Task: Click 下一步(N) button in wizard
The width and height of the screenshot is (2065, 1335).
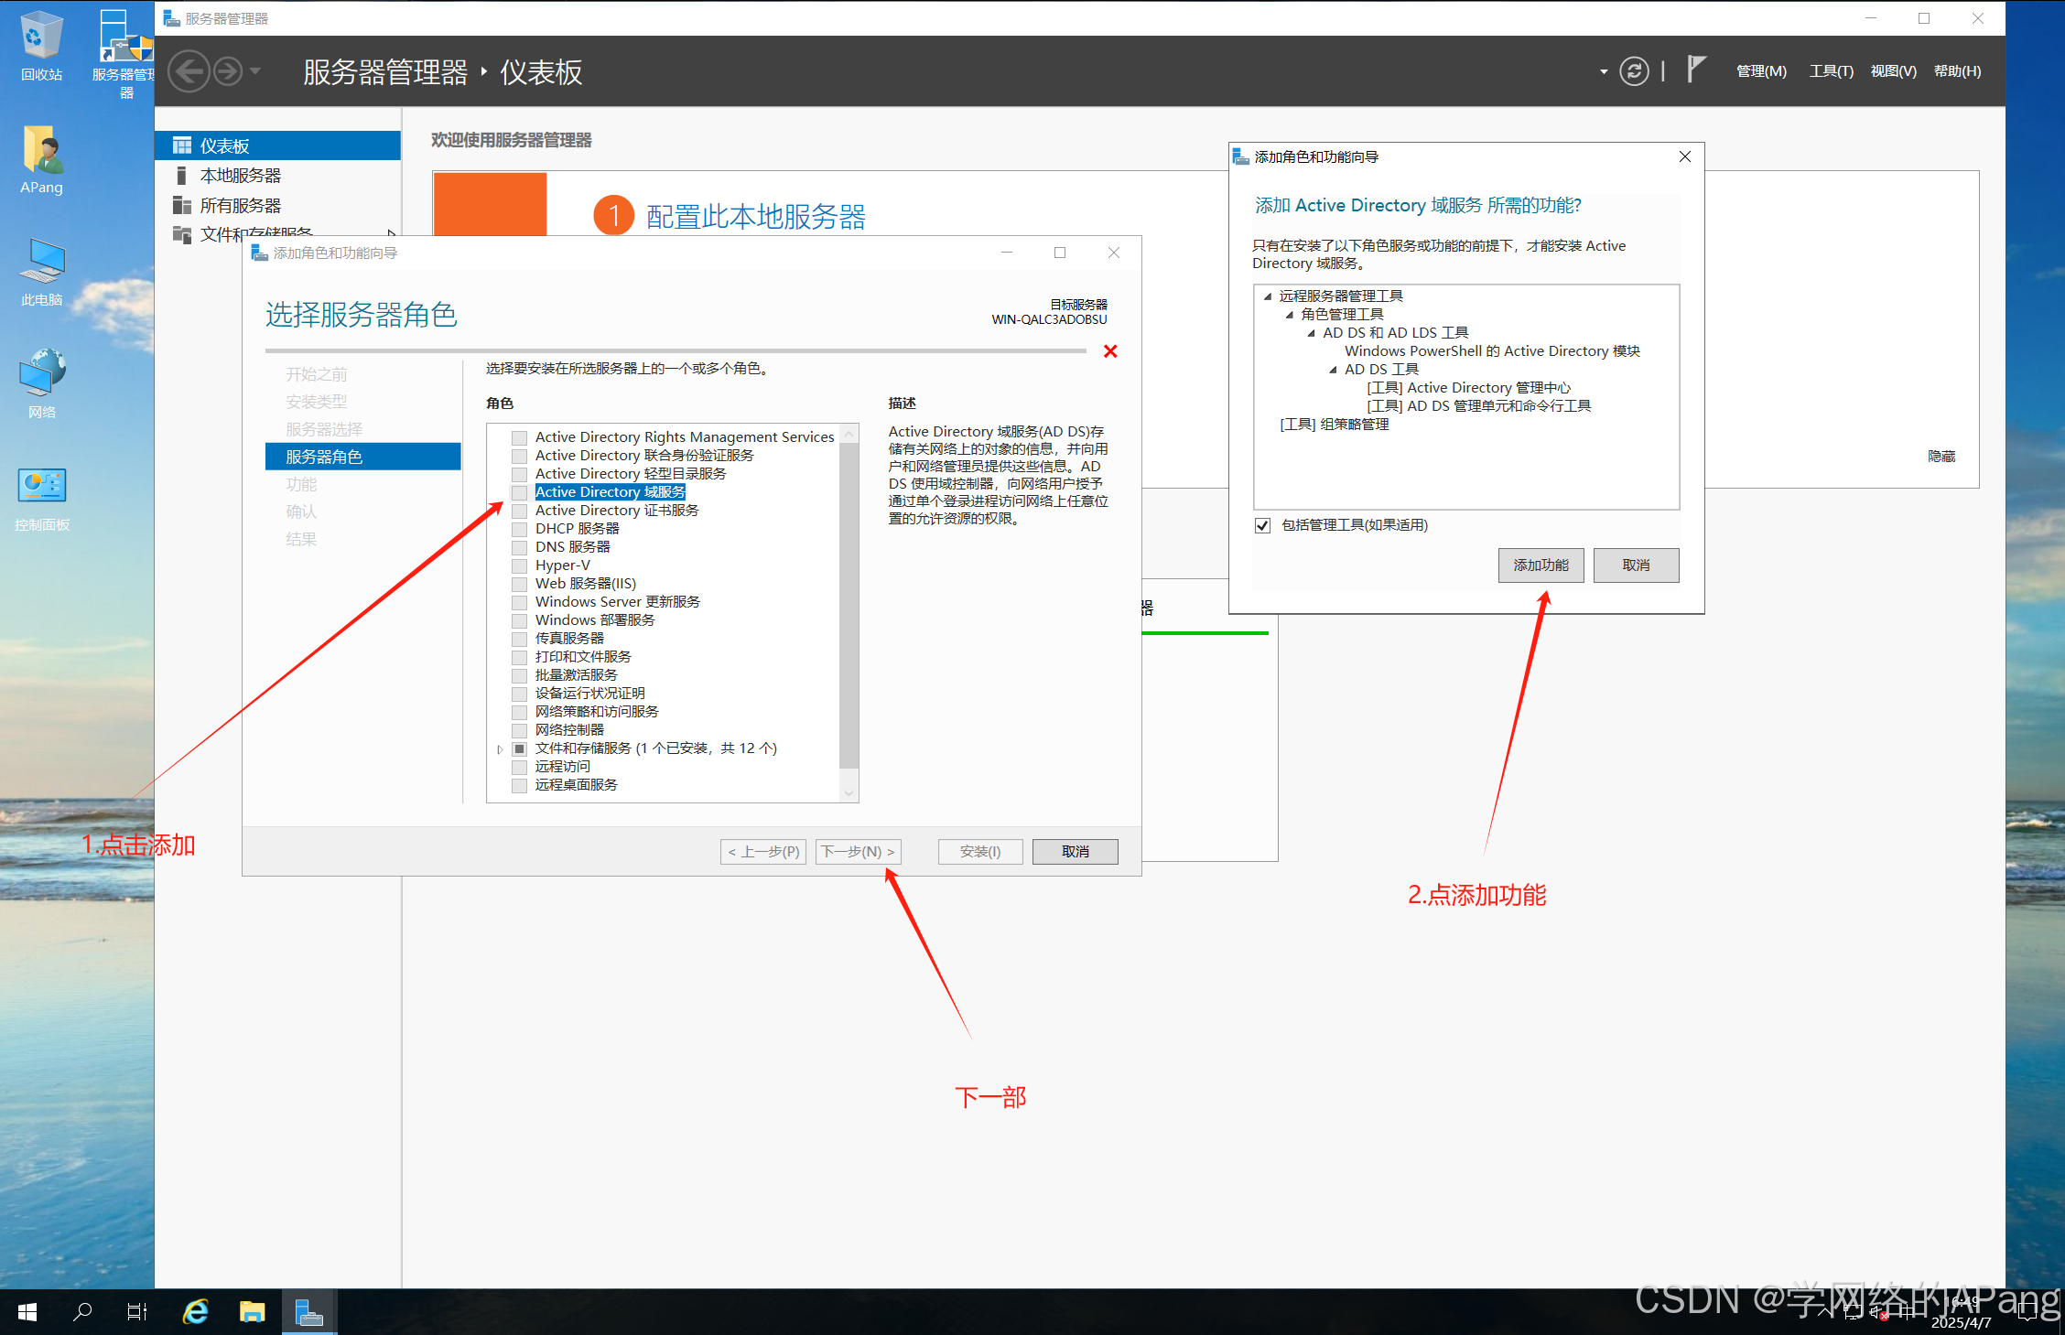Action: 858,852
